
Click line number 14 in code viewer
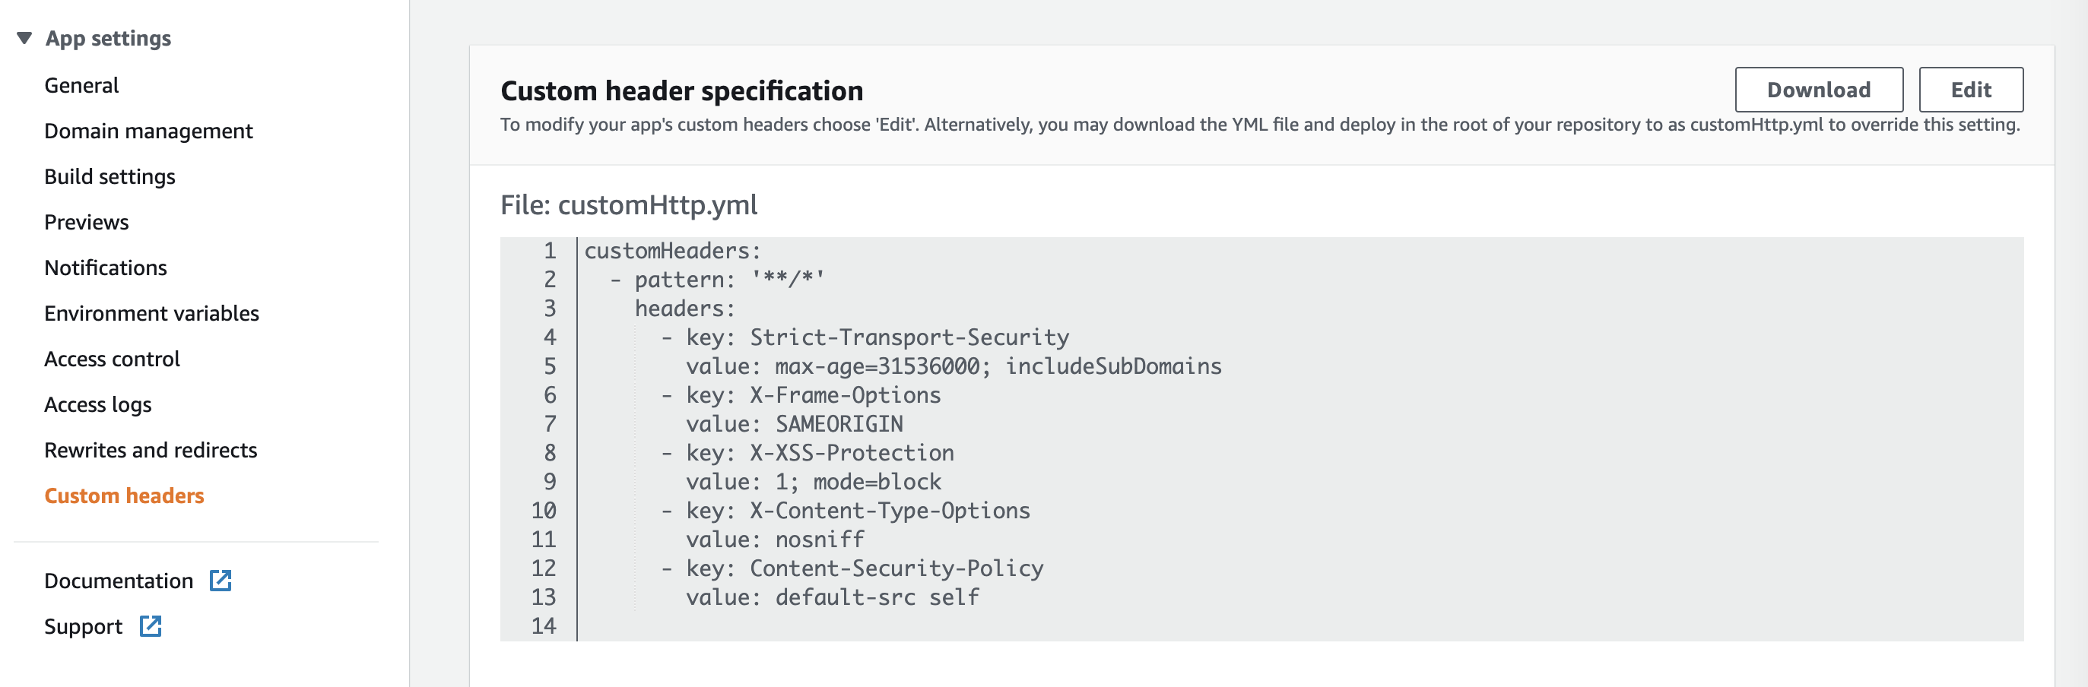[543, 625]
